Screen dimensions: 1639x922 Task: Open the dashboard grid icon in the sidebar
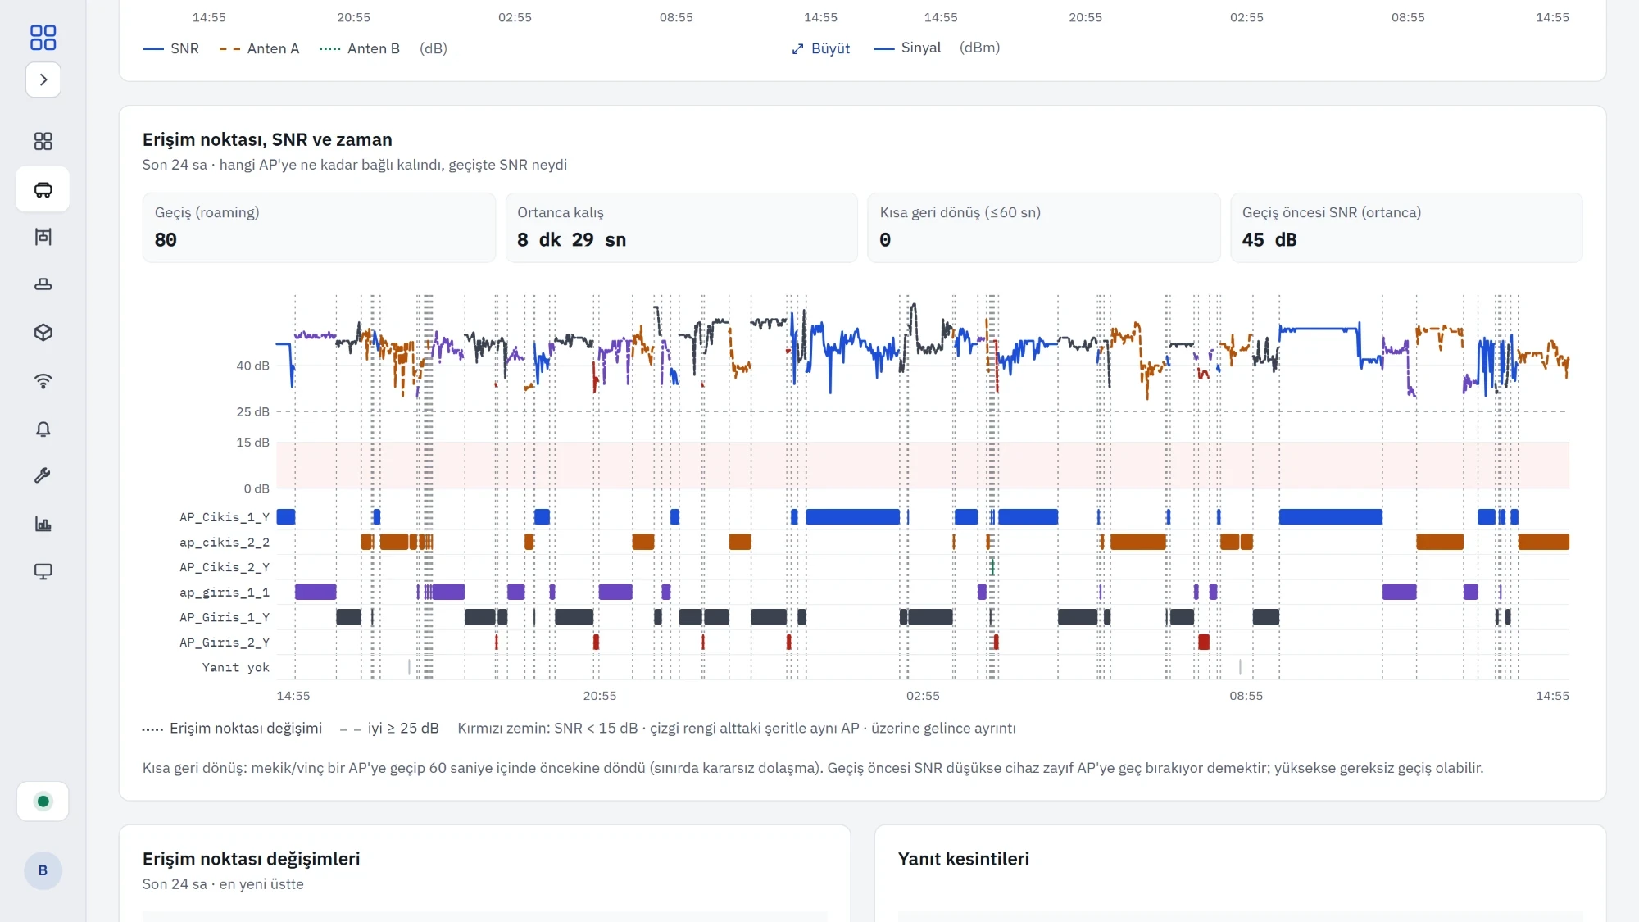click(x=43, y=141)
